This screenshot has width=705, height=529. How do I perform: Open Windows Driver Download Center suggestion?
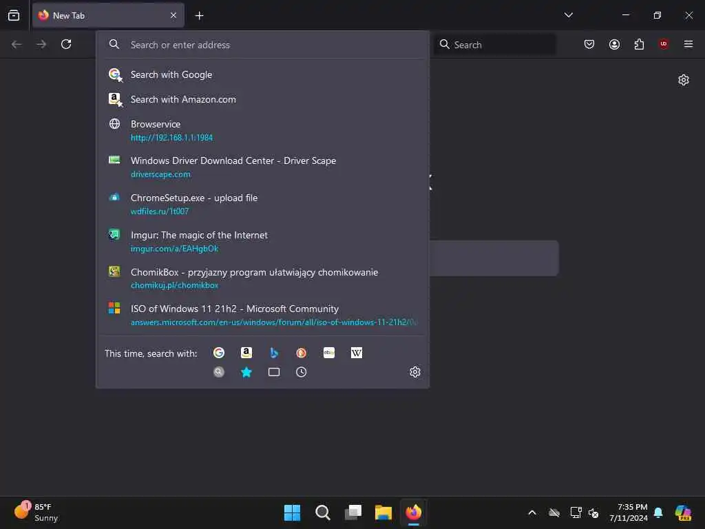(262, 167)
